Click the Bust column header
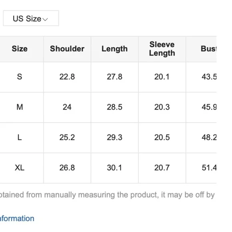 tap(208, 49)
